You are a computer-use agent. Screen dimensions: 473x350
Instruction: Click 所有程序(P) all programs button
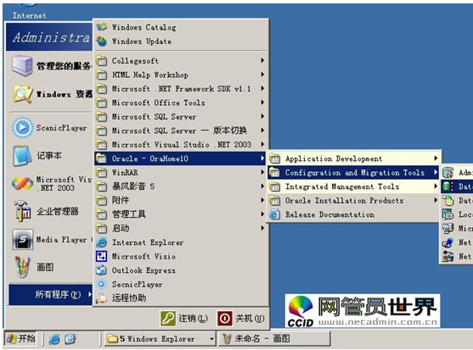coord(51,295)
